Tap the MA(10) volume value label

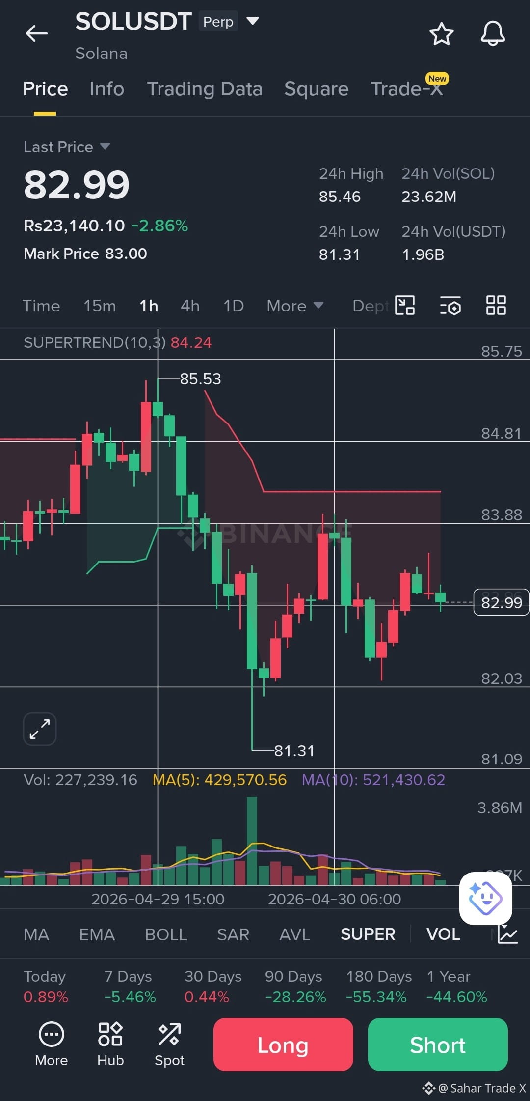(373, 780)
